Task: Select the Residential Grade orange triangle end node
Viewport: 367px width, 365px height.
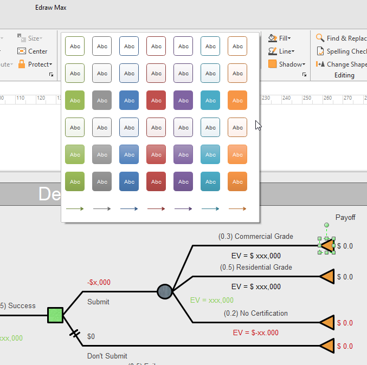Action: click(327, 277)
